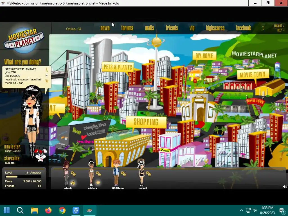Launch Google Chrome from taskbar

[62, 210]
